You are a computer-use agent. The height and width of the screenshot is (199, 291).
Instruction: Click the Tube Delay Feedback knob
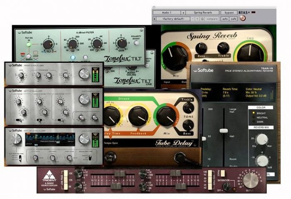pos(139,115)
